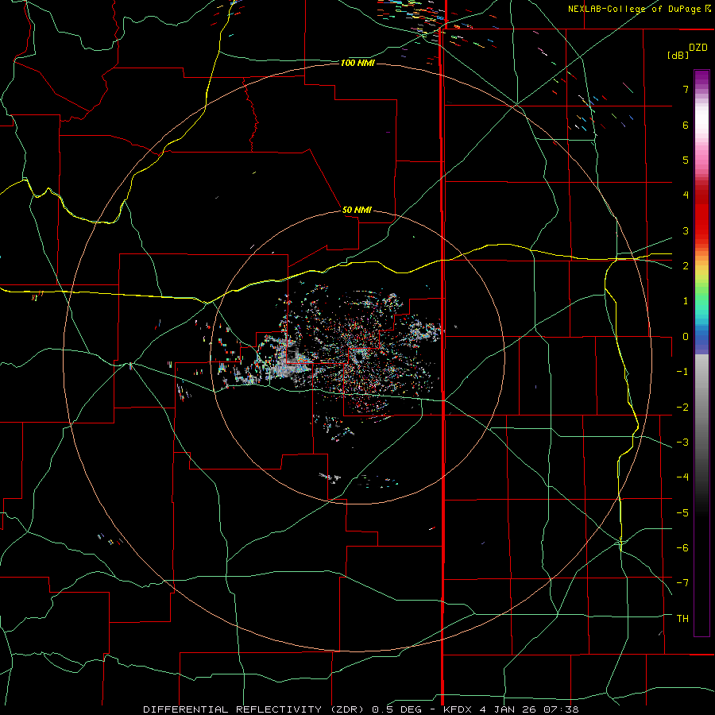Click the -4 tick label on color scale

[682, 477]
